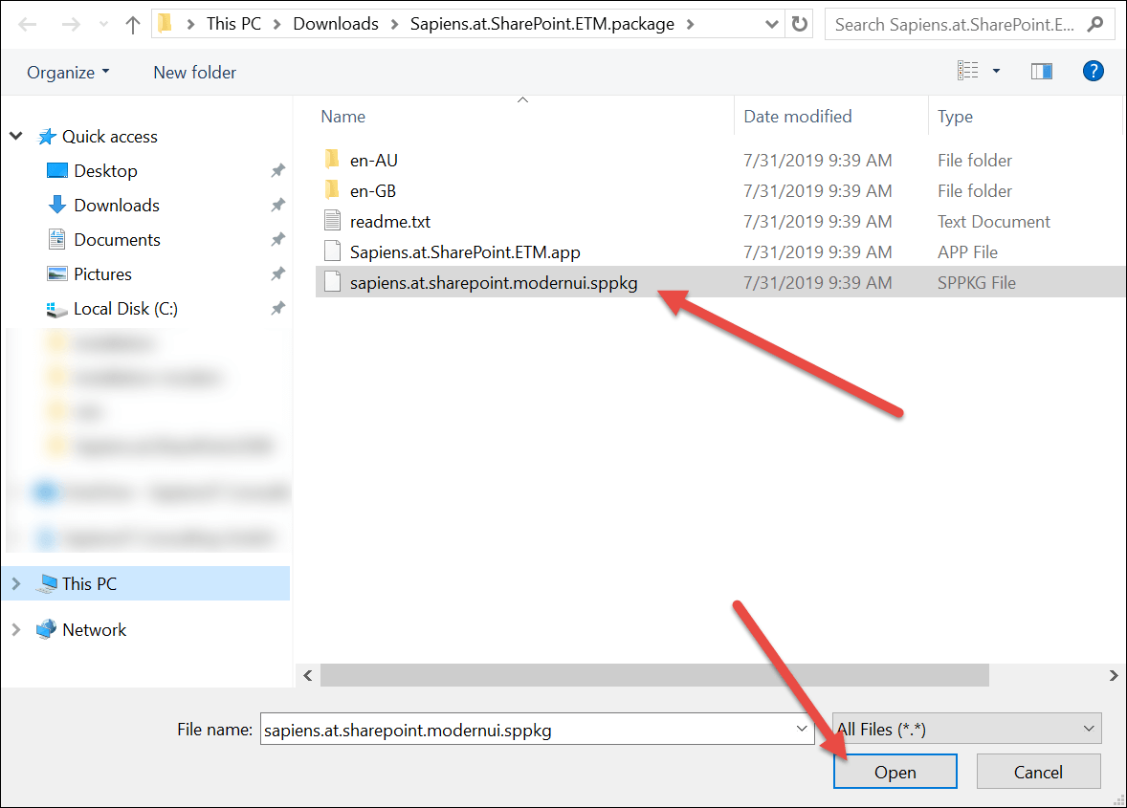Screen dimensions: 1127x808
Task: Click the Cancel button
Action: pos(1038,772)
